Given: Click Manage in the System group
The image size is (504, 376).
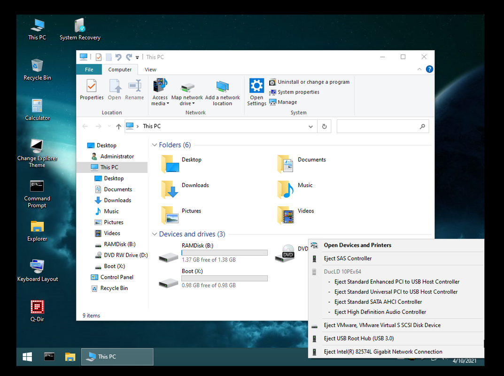Looking at the screenshot, I should (x=283, y=102).
